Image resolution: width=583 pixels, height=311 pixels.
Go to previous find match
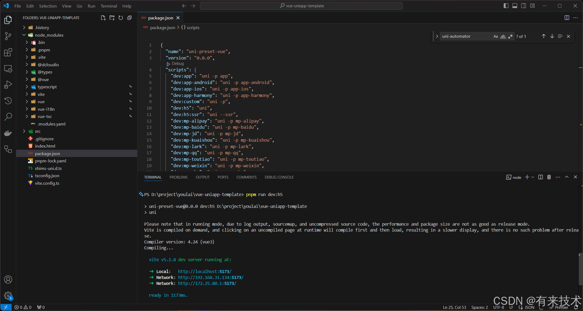point(544,36)
